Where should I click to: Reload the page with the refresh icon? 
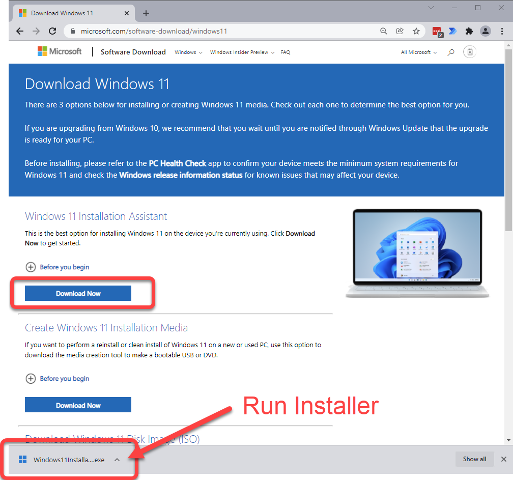52,31
